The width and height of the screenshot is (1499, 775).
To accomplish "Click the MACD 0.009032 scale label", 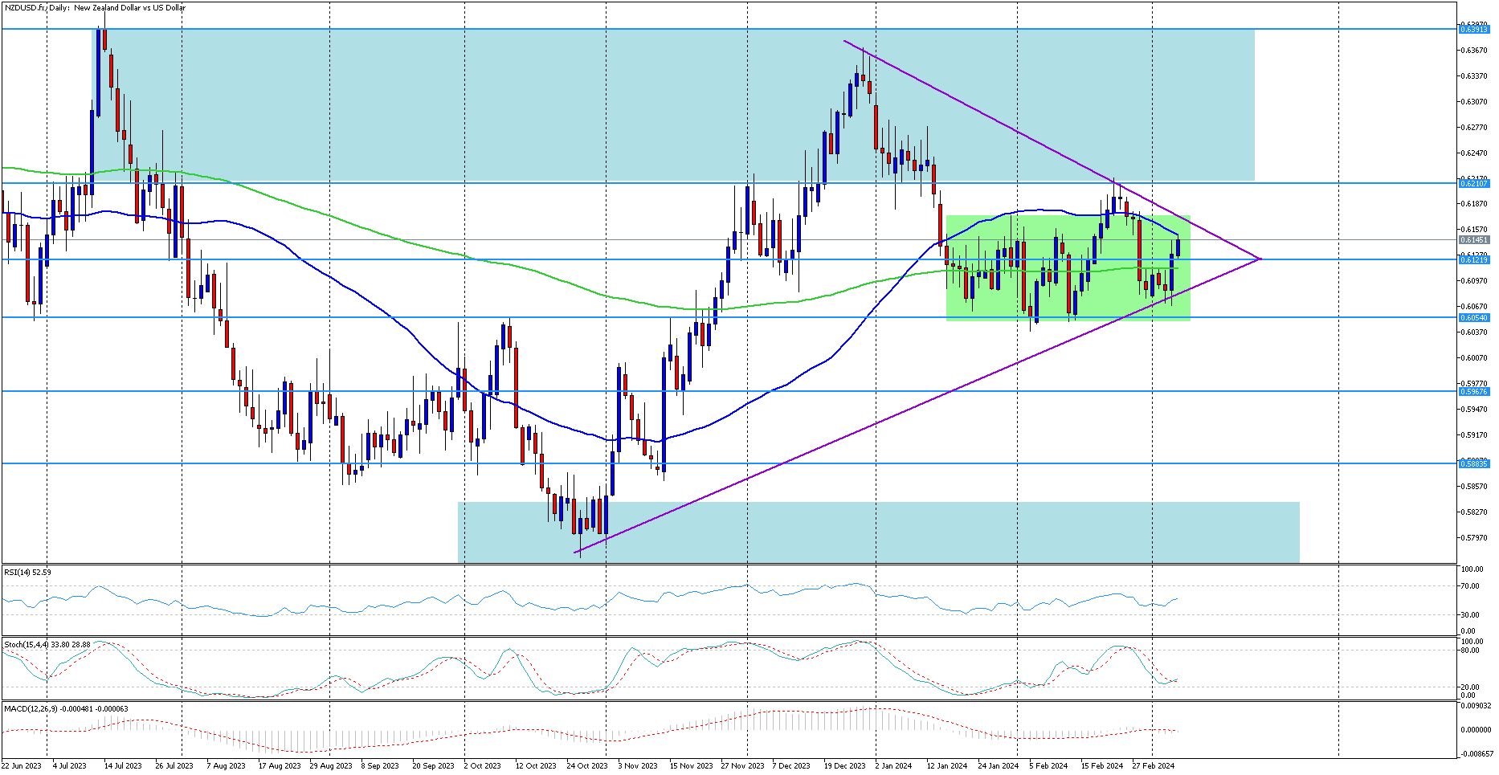I will click(1477, 706).
